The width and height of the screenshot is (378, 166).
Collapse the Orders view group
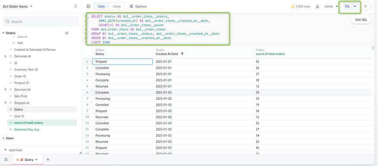3,33
